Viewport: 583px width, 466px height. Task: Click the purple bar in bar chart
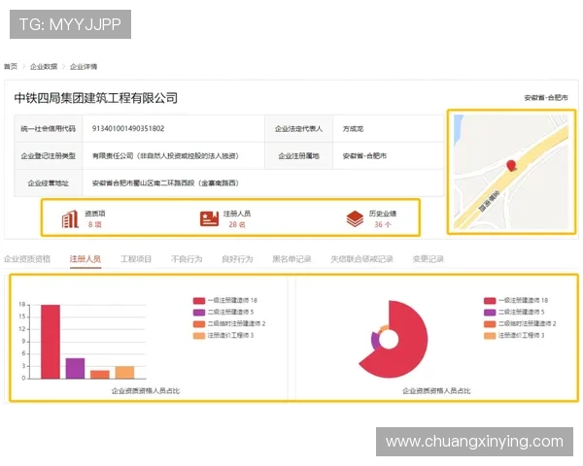click(75, 368)
